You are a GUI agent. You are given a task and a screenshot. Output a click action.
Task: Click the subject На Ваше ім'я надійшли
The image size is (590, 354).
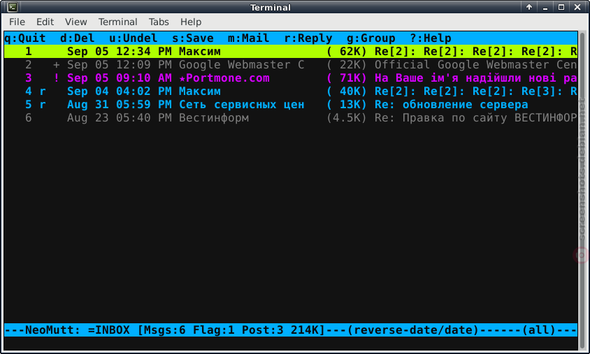point(448,78)
